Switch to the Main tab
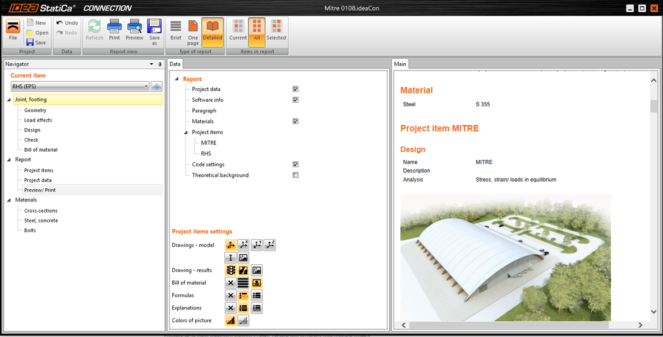Viewport: 663px width, 337px height. click(400, 64)
